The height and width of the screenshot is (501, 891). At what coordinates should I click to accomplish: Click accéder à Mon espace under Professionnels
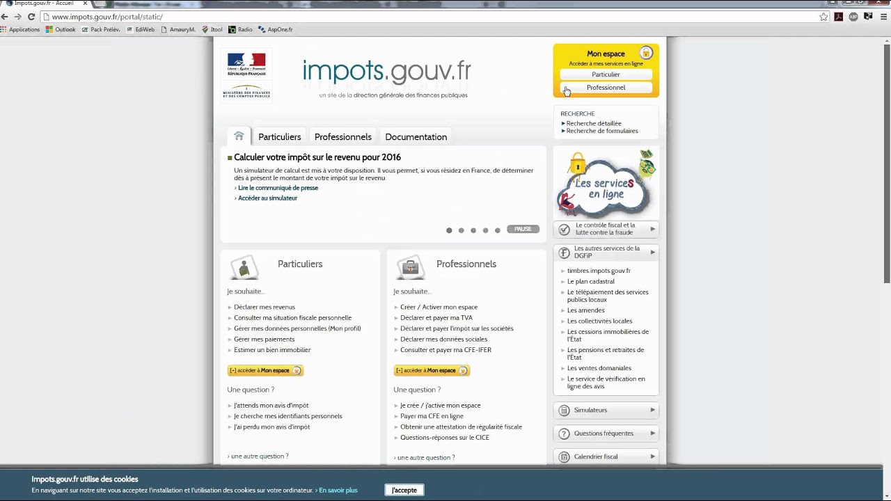(432, 370)
